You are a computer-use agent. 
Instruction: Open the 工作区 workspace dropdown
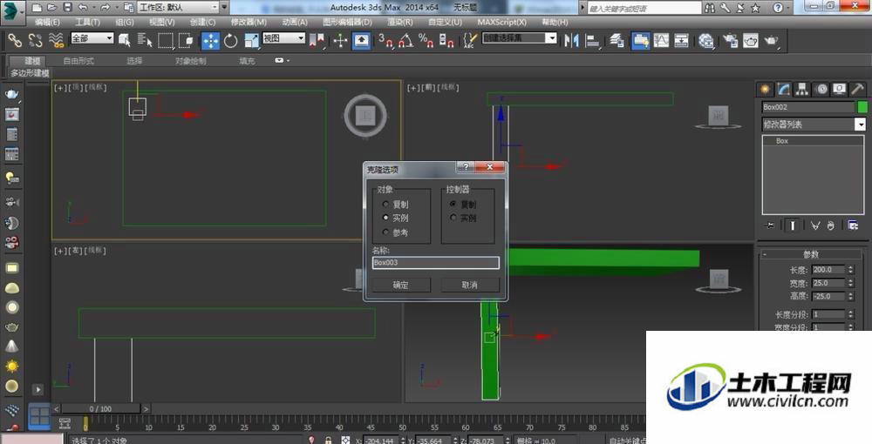pos(177,7)
